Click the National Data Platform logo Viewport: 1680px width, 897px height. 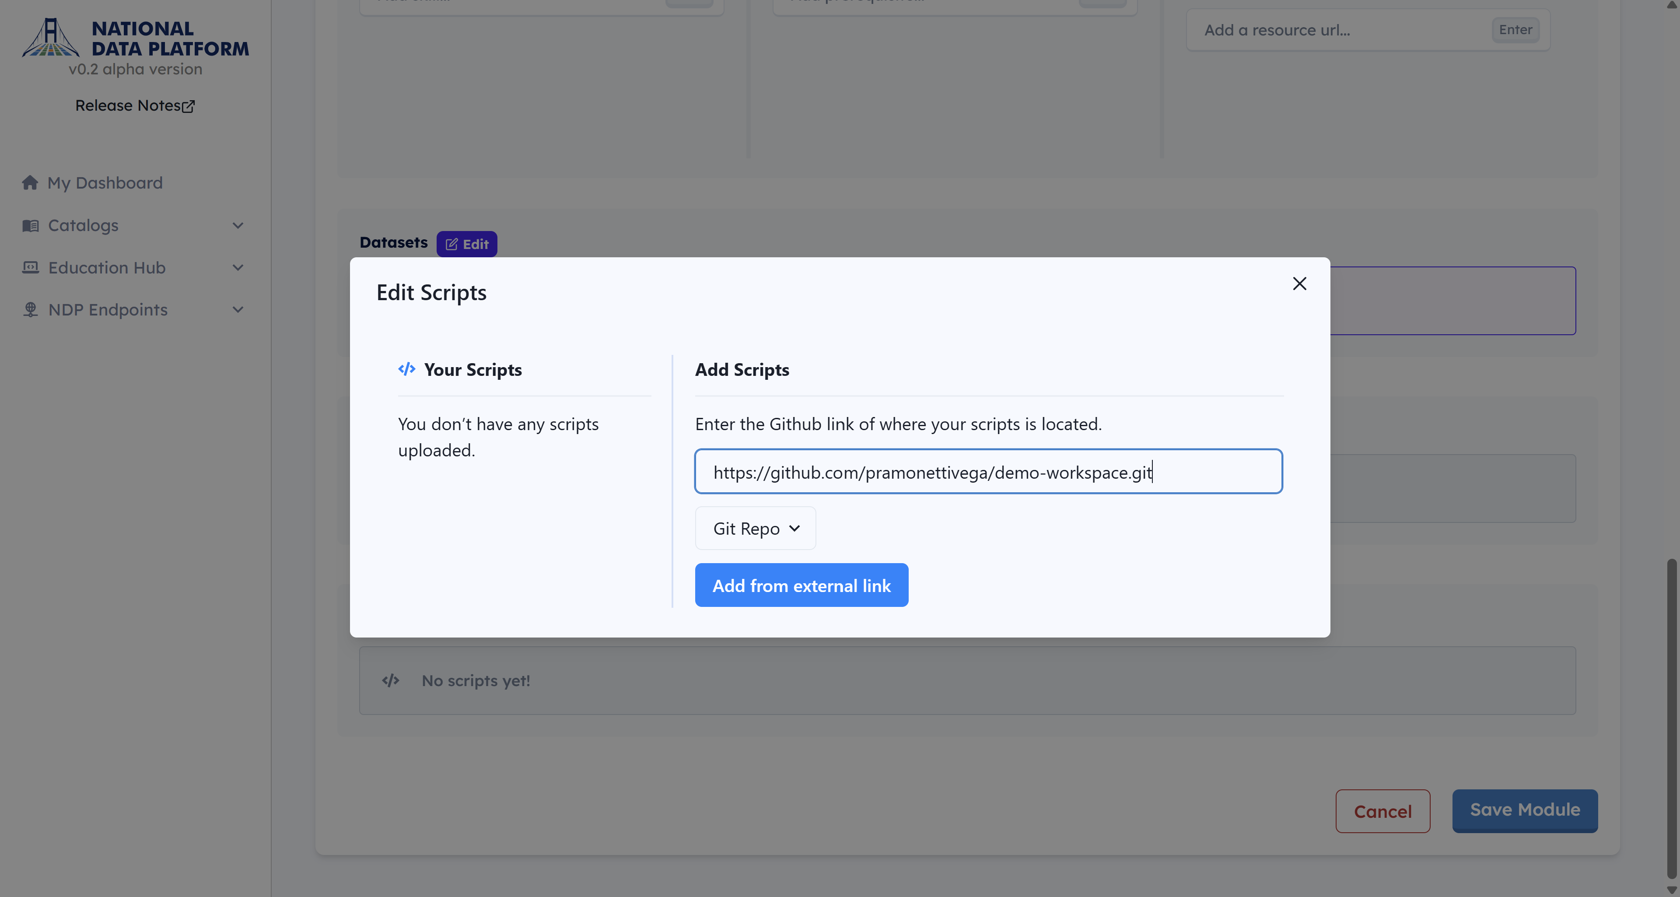coord(51,38)
